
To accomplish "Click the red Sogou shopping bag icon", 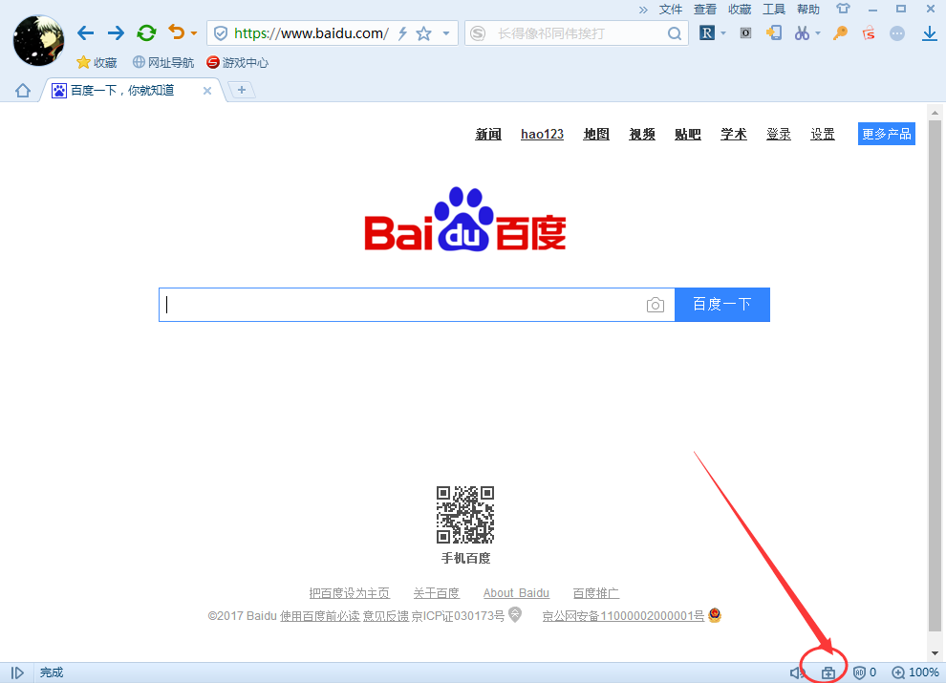I will [869, 32].
